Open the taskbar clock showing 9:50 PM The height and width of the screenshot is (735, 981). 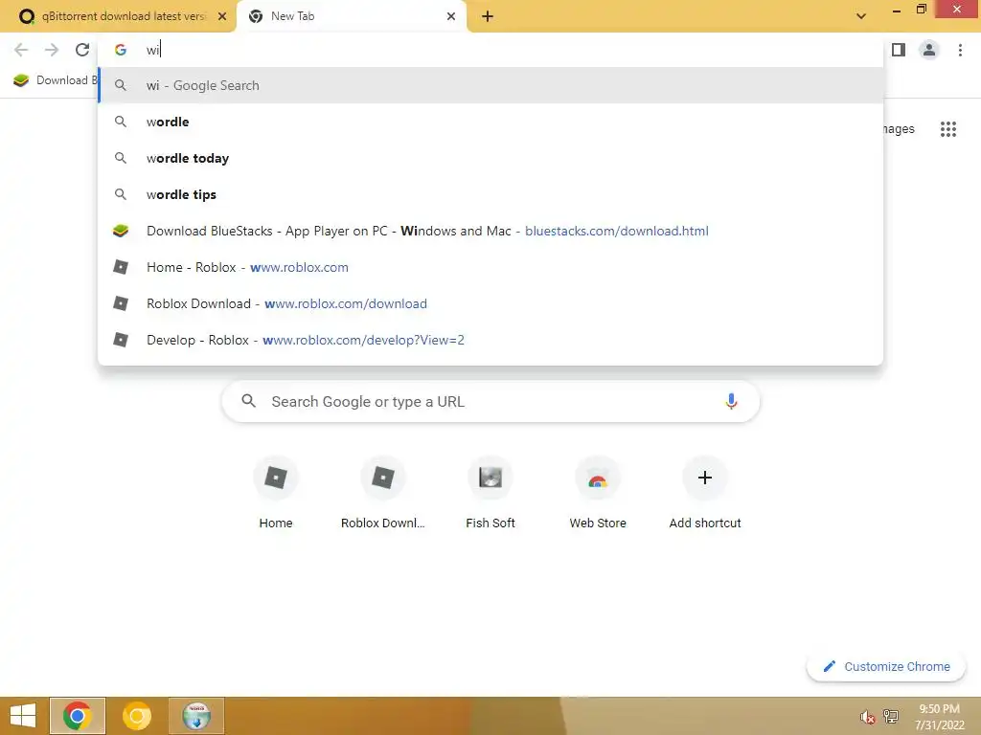pos(939,717)
